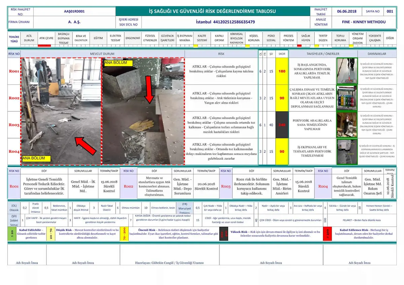Click the SKOR column header

click(x=282, y=54)
